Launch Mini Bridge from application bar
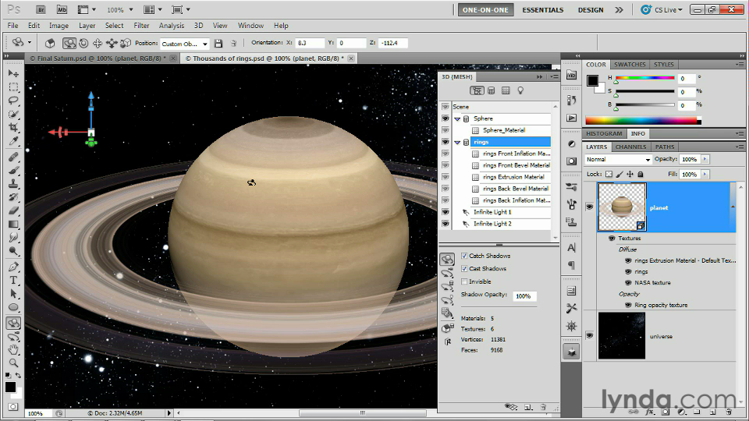The width and height of the screenshot is (749, 421). [x=62, y=9]
